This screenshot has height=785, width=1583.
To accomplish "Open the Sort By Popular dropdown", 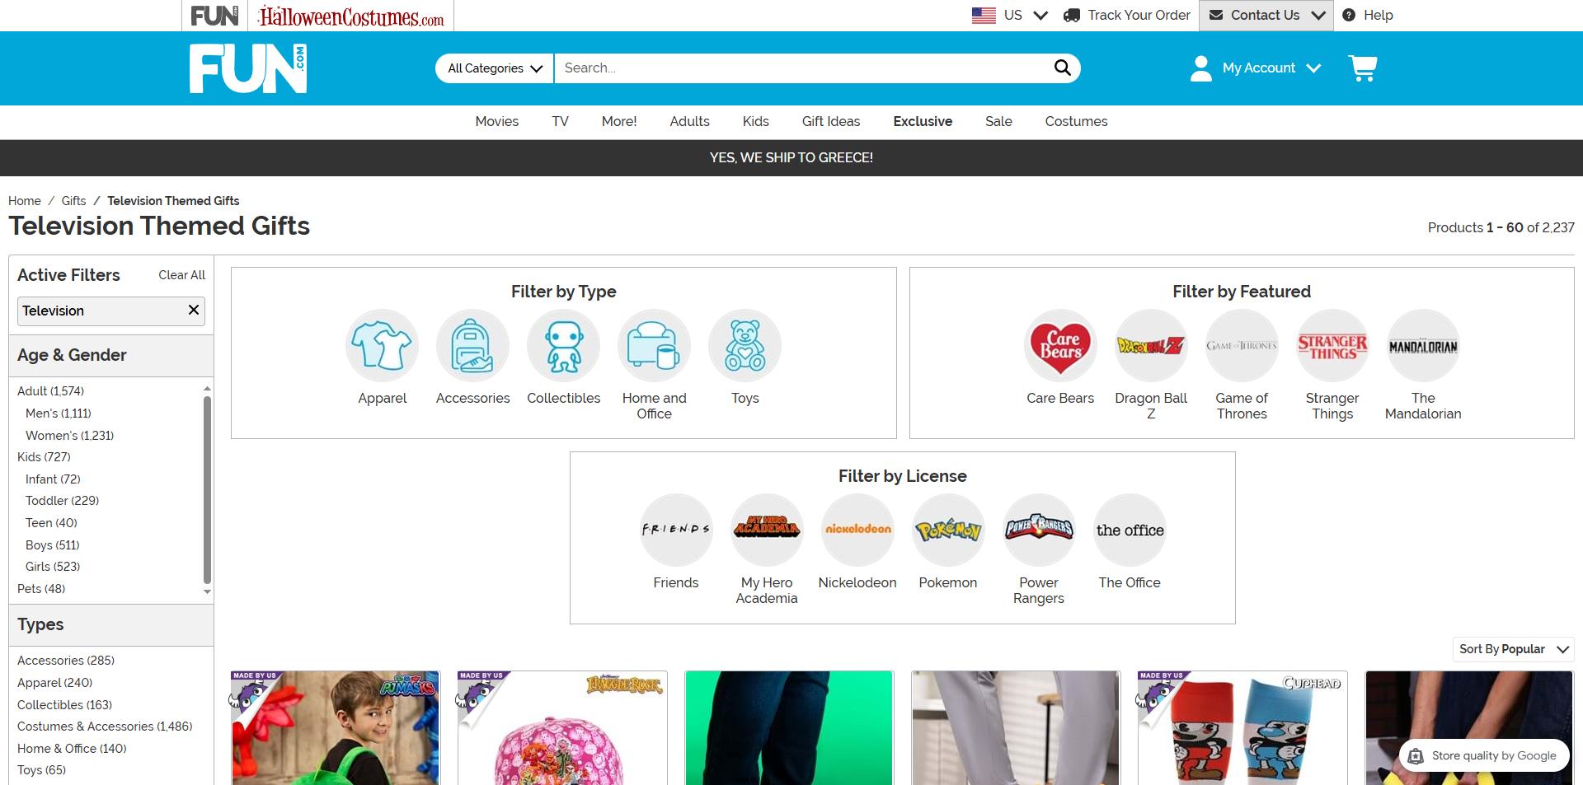I will click(x=1513, y=649).
